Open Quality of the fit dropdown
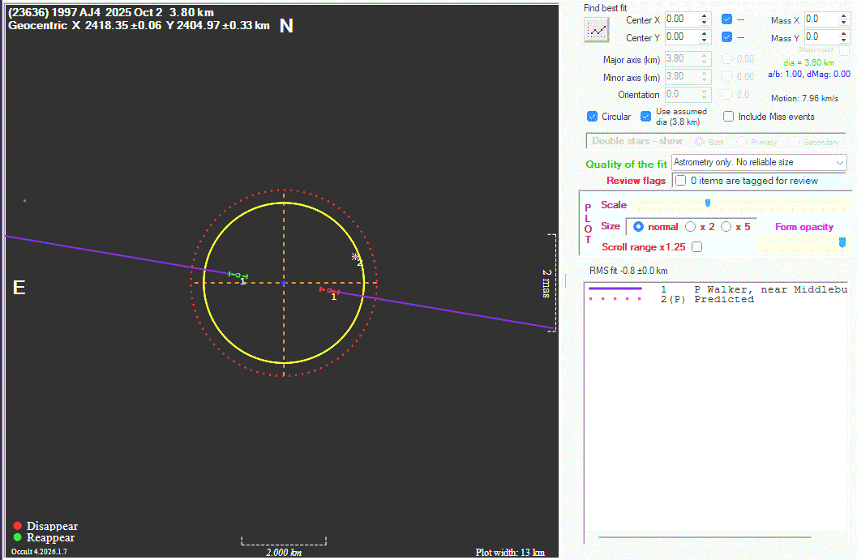 [839, 163]
